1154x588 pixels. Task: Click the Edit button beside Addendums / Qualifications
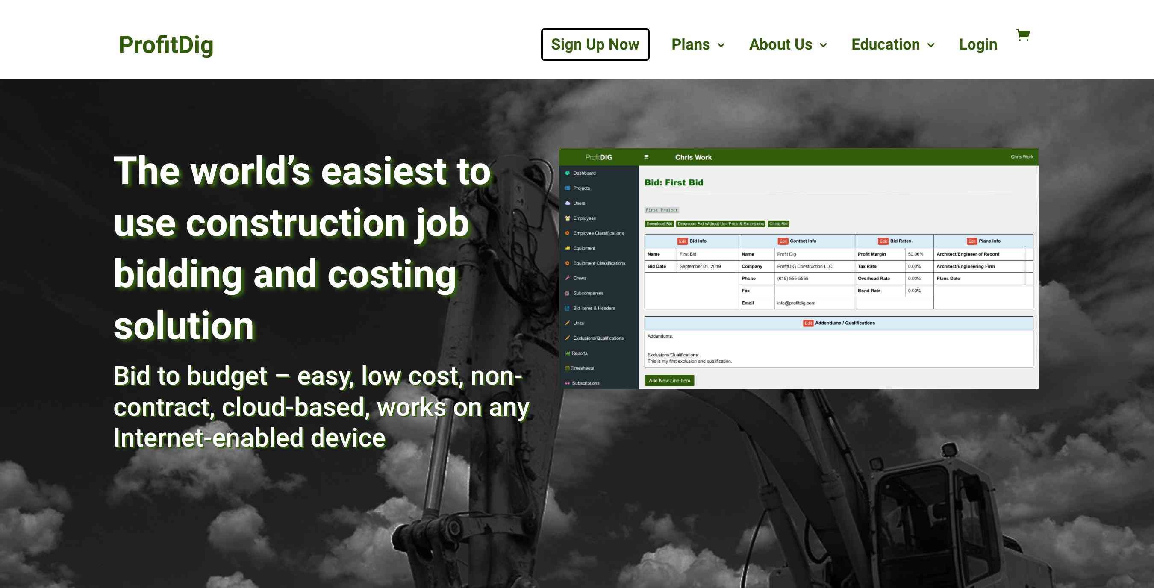(808, 323)
